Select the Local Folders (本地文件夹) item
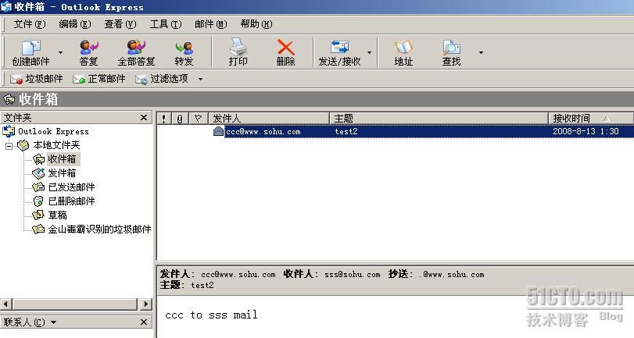Viewport: 634px width, 338px height. click(56, 145)
